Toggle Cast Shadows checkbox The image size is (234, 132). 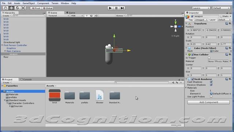pos(211,82)
